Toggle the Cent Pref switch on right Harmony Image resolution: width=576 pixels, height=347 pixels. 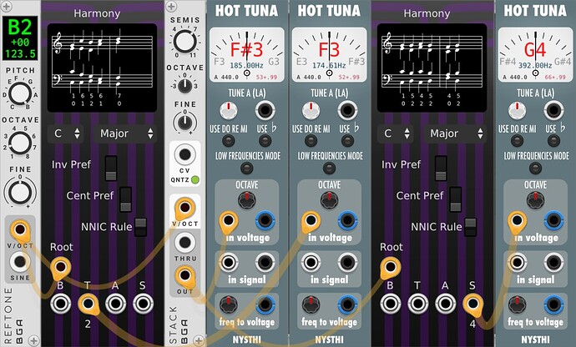(x=455, y=199)
